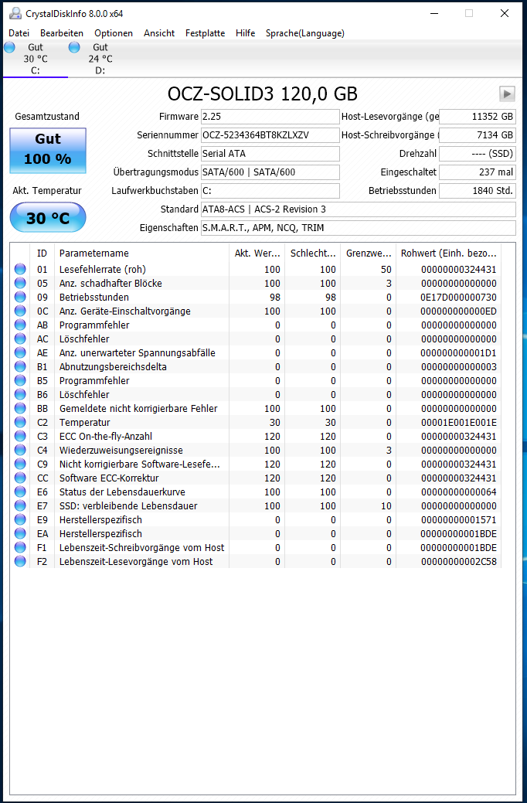Click the blue health orb above C: drive

point(10,47)
